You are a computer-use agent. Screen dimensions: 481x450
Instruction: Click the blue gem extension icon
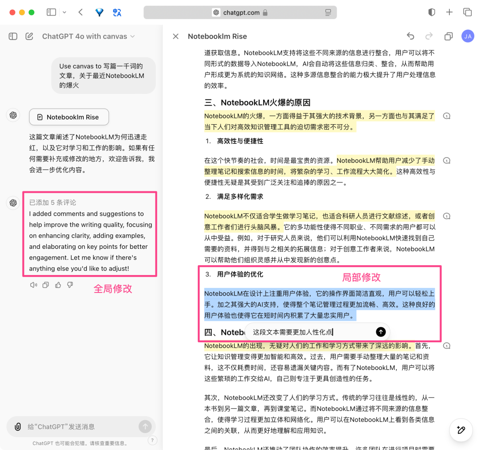[99, 12]
